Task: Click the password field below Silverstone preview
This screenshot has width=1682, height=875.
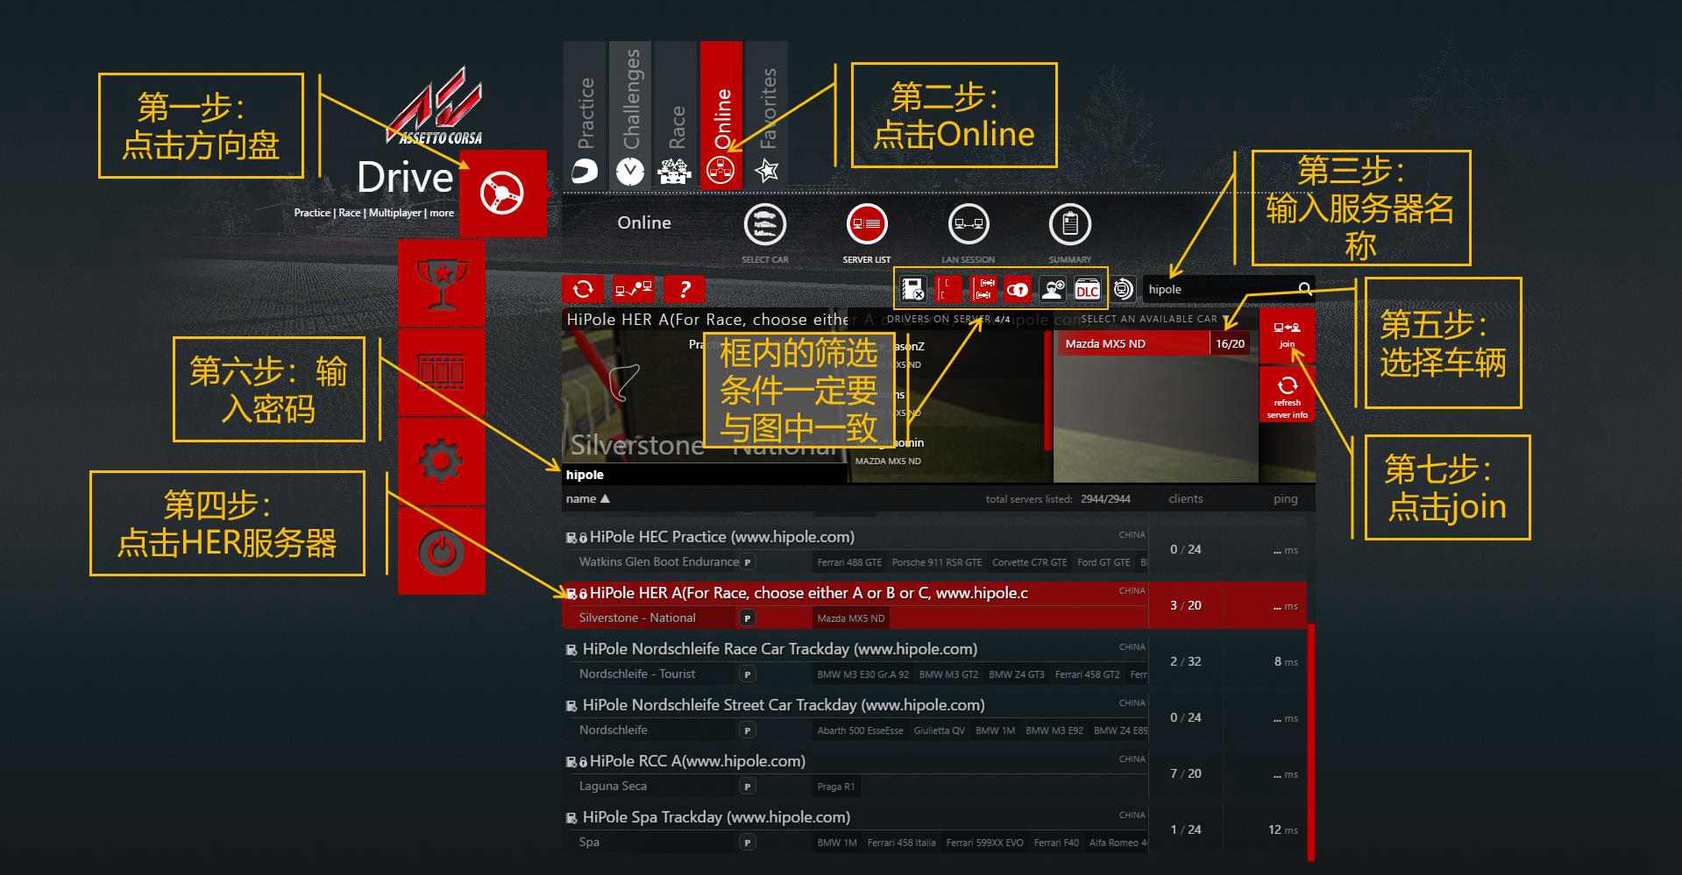Action: point(704,475)
